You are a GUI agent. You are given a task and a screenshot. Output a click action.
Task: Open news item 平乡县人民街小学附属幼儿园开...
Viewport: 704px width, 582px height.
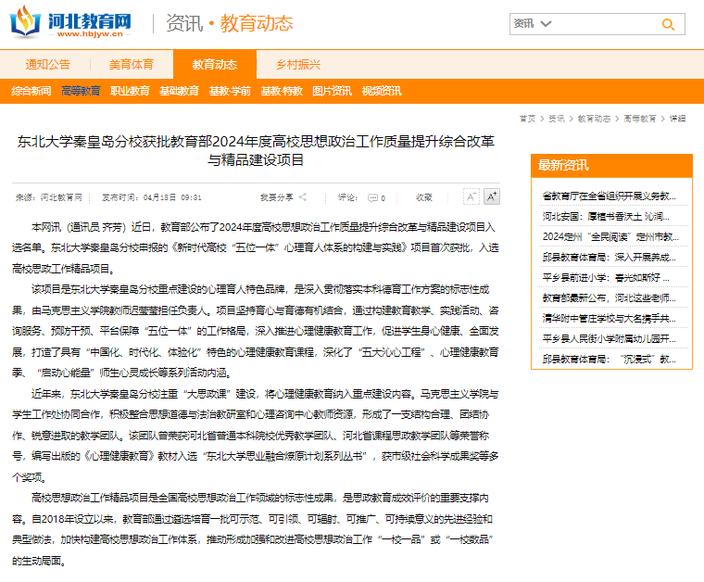pyautogui.click(x=609, y=339)
